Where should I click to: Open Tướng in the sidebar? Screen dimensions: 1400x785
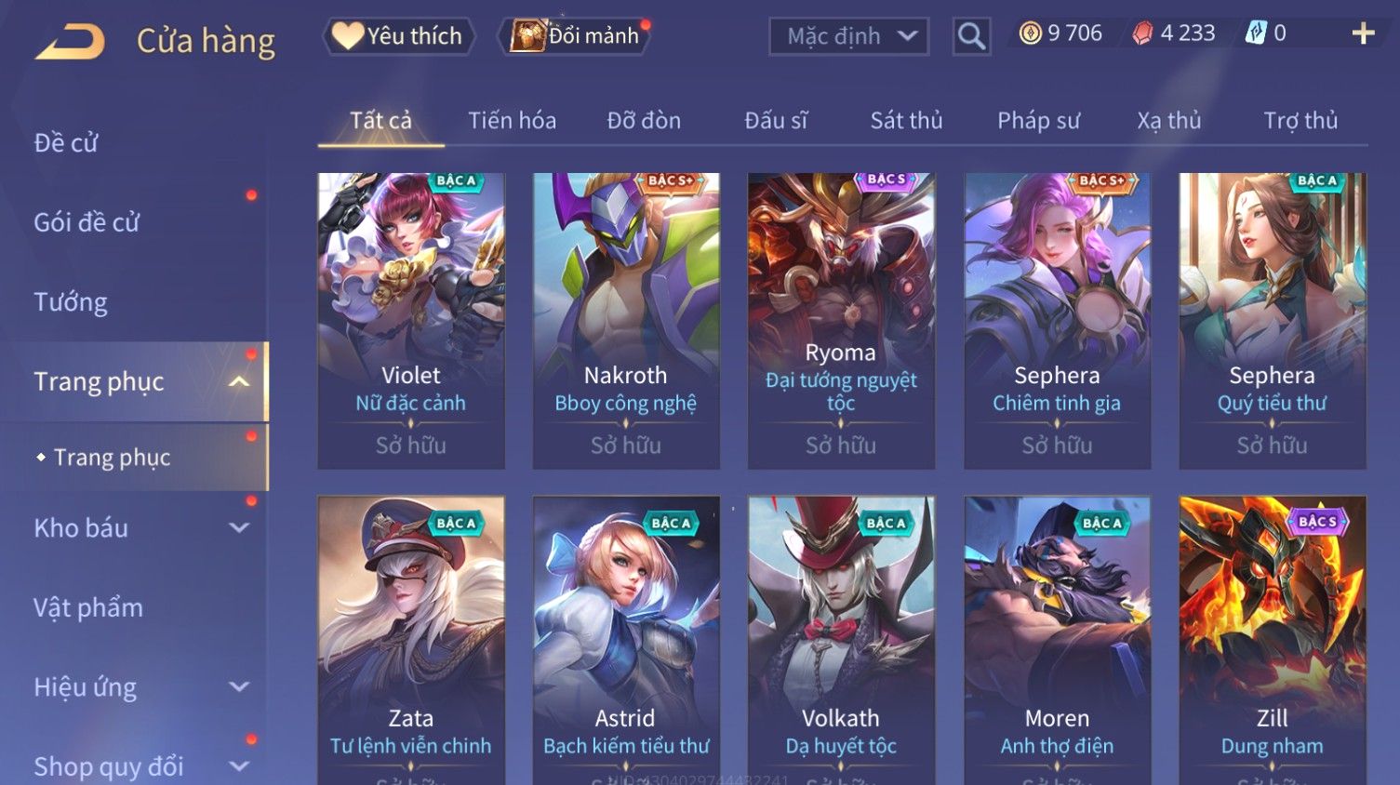point(71,302)
